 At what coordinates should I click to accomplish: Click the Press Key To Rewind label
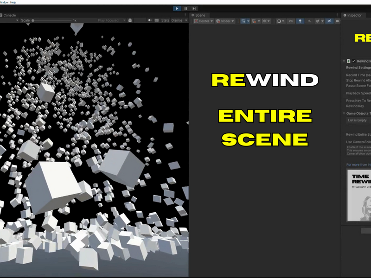(x=358, y=101)
